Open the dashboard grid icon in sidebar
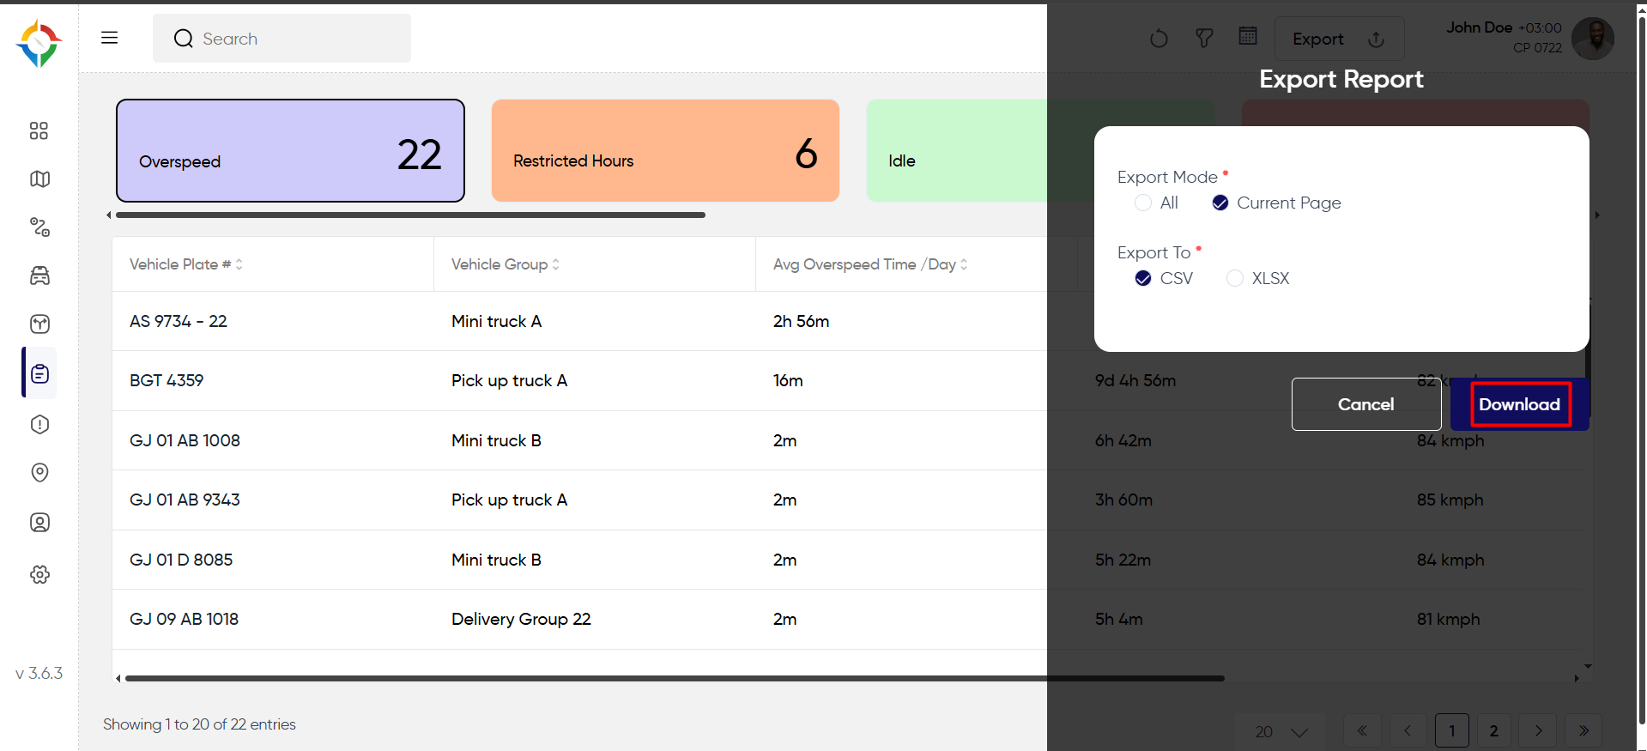 pos(39,130)
